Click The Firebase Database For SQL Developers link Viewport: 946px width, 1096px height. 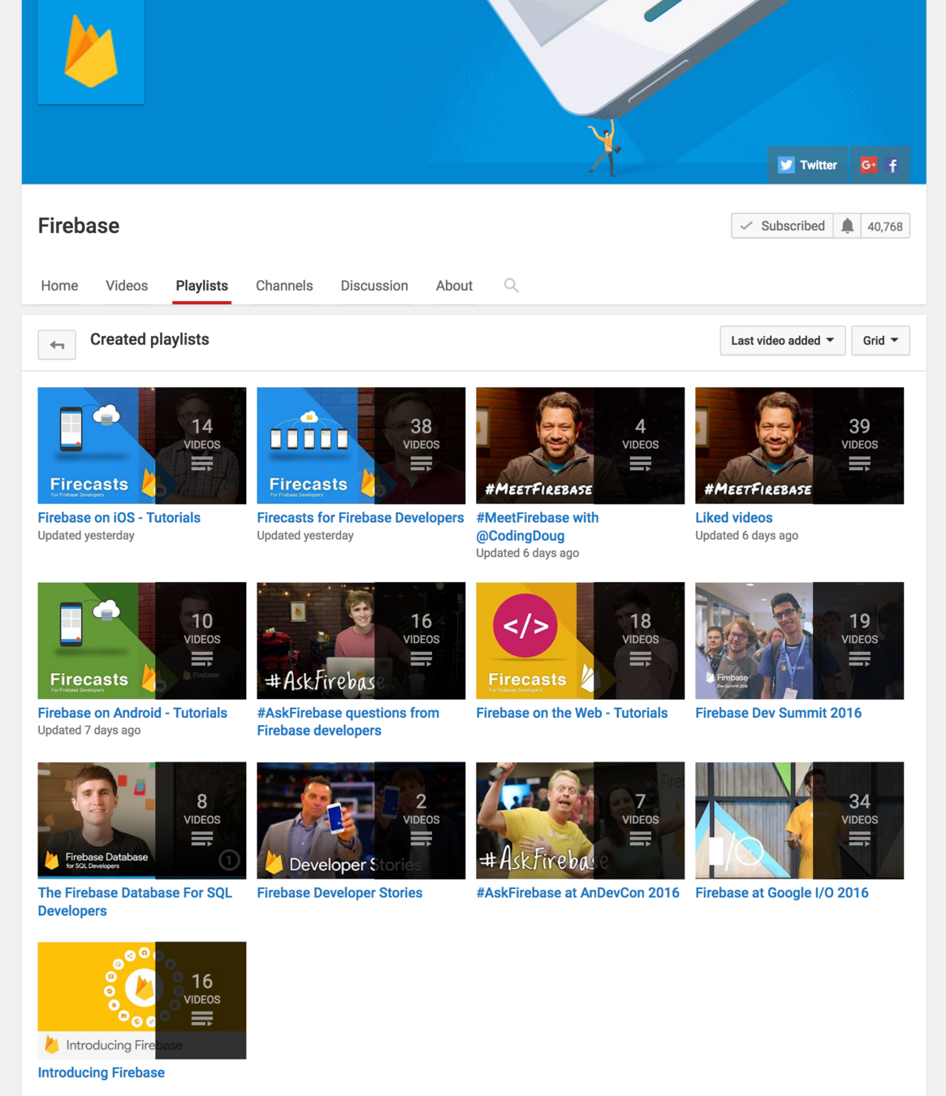[x=135, y=902]
